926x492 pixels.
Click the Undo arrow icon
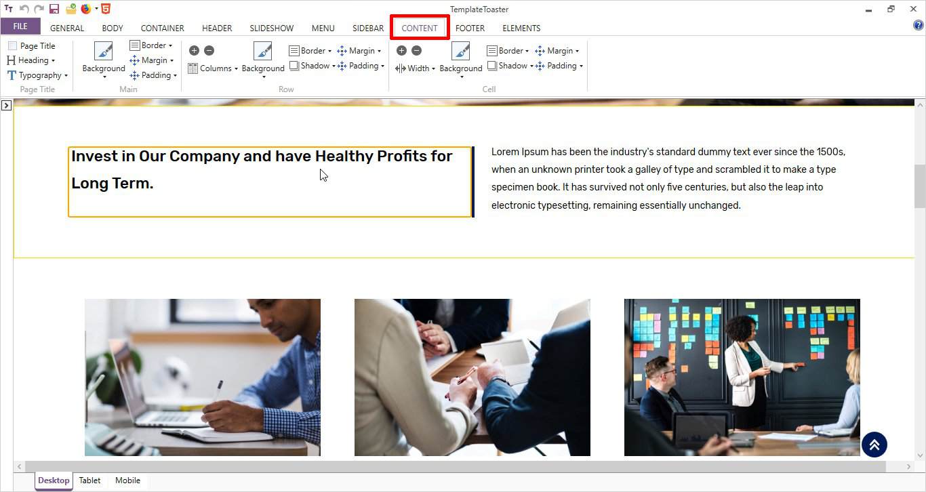click(24, 9)
